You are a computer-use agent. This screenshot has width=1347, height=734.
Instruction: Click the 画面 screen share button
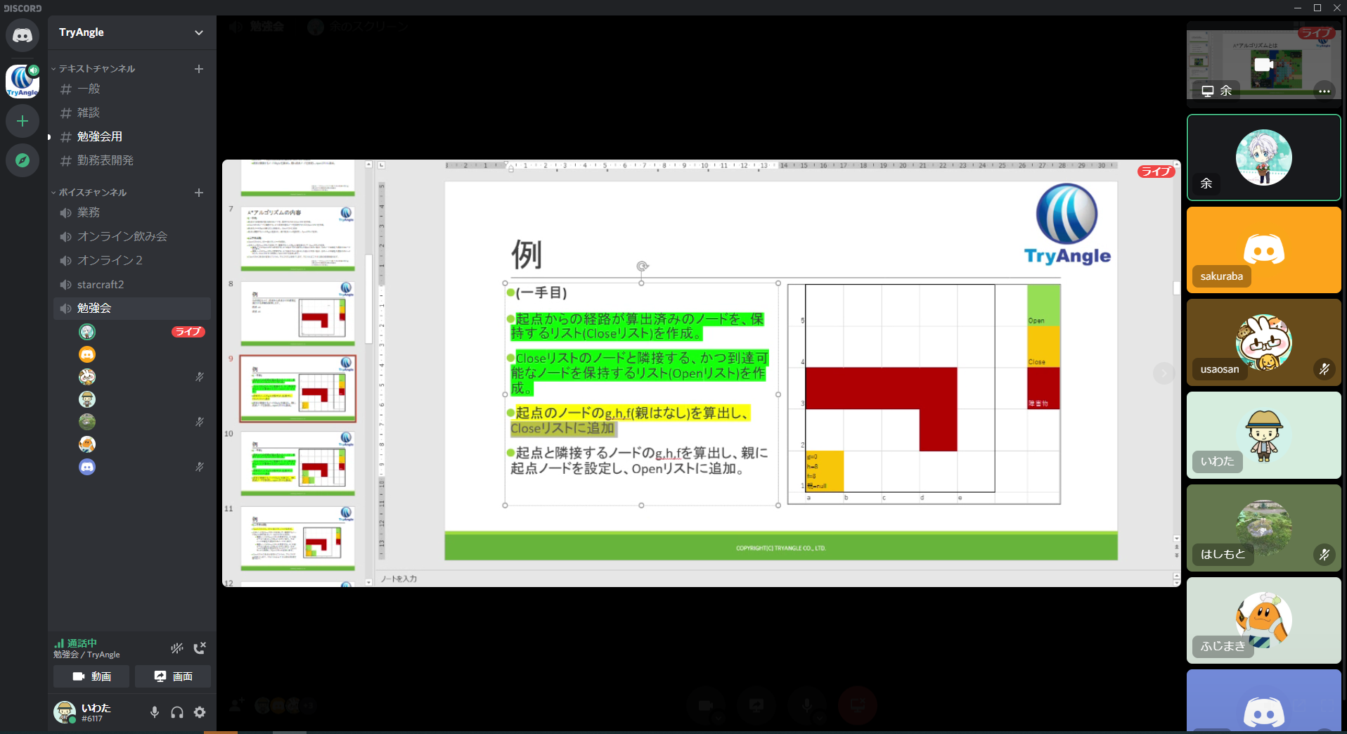pos(173,676)
